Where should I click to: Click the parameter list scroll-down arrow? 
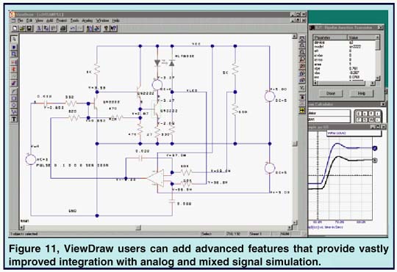[377, 78]
